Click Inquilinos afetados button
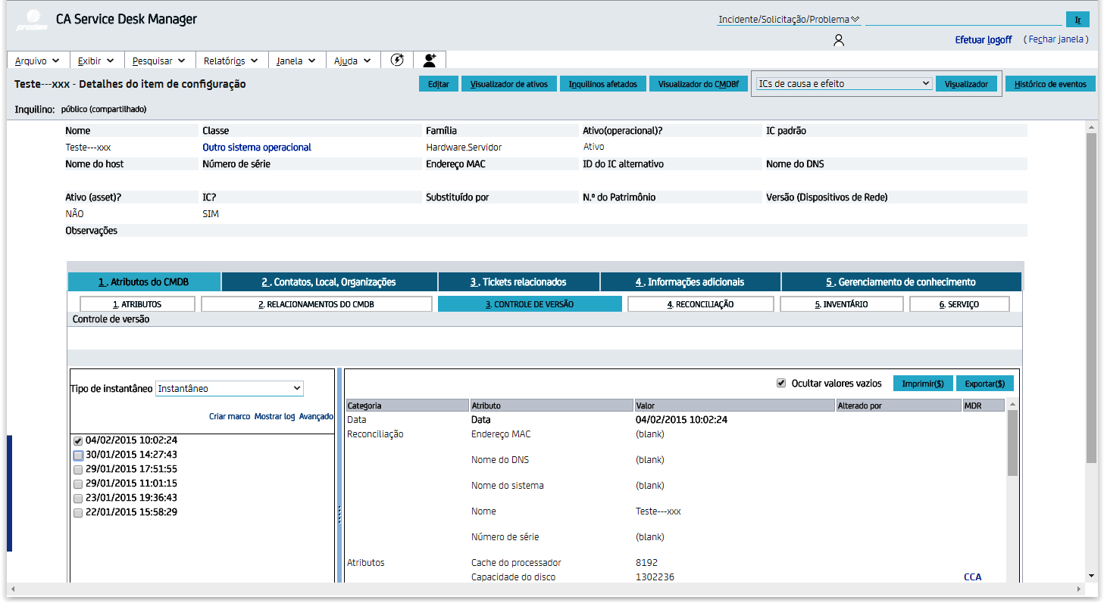The image size is (1104, 603). [603, 84]
